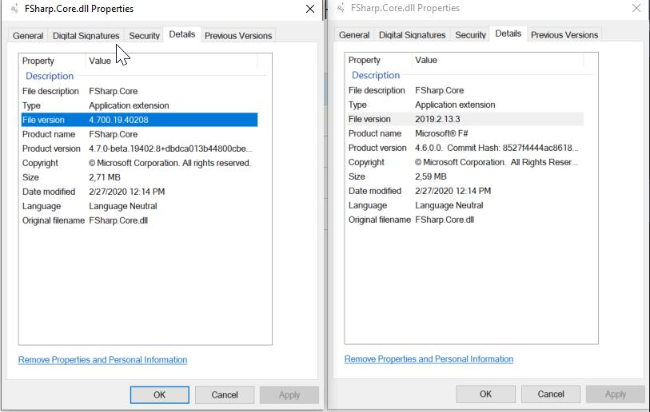Image resolution: width=650 pixels, height=412 pixels.
Task: Select Size 2,71 MB row
Action: click(x=139, y=177)
